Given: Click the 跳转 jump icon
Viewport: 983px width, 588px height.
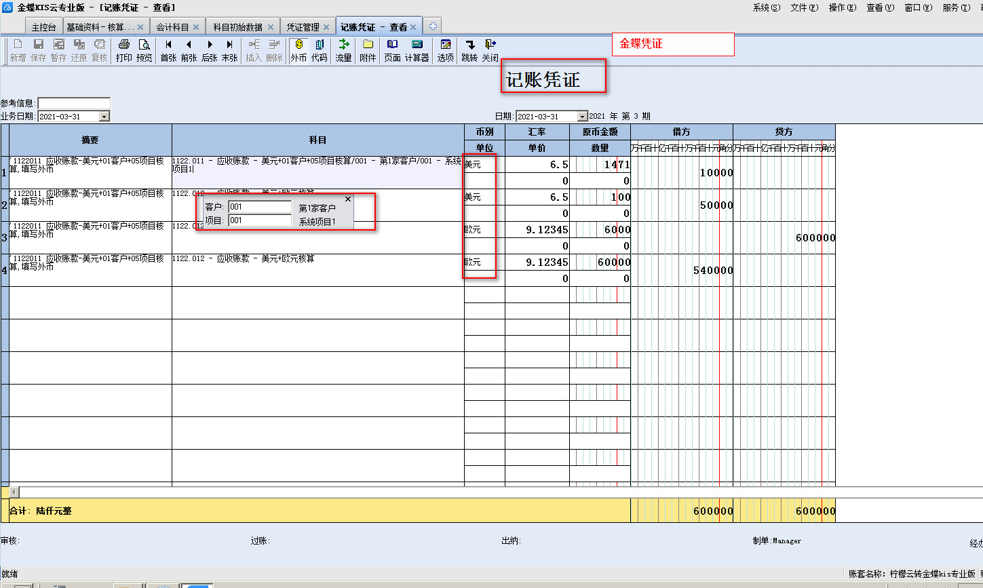Looking at the screenshot, I should tap(469, 50).
